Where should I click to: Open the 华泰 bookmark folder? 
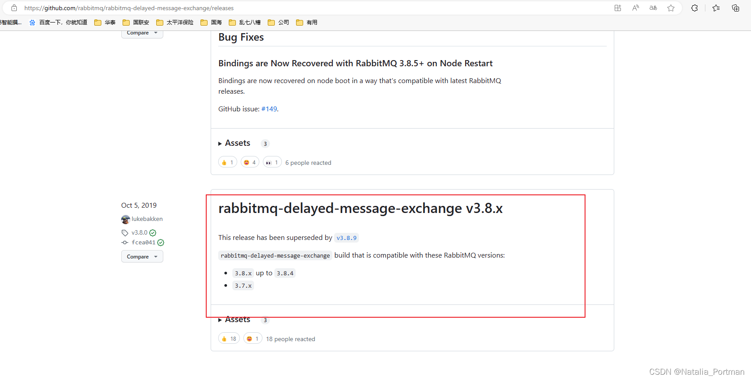[x=105, y=23]
